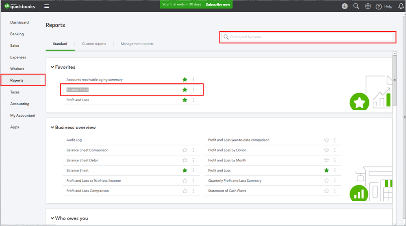Open the global search magnifier
Screen dimensions: 406x226
pyautogui.click(x=356, y=6)
